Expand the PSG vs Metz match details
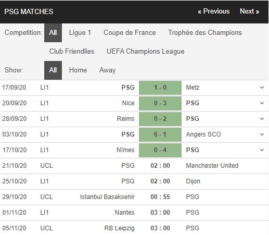269x235 pixels. [x=262, y=88]
